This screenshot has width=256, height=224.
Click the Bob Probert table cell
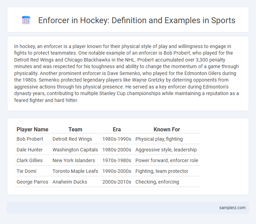(x=33, y=139)
